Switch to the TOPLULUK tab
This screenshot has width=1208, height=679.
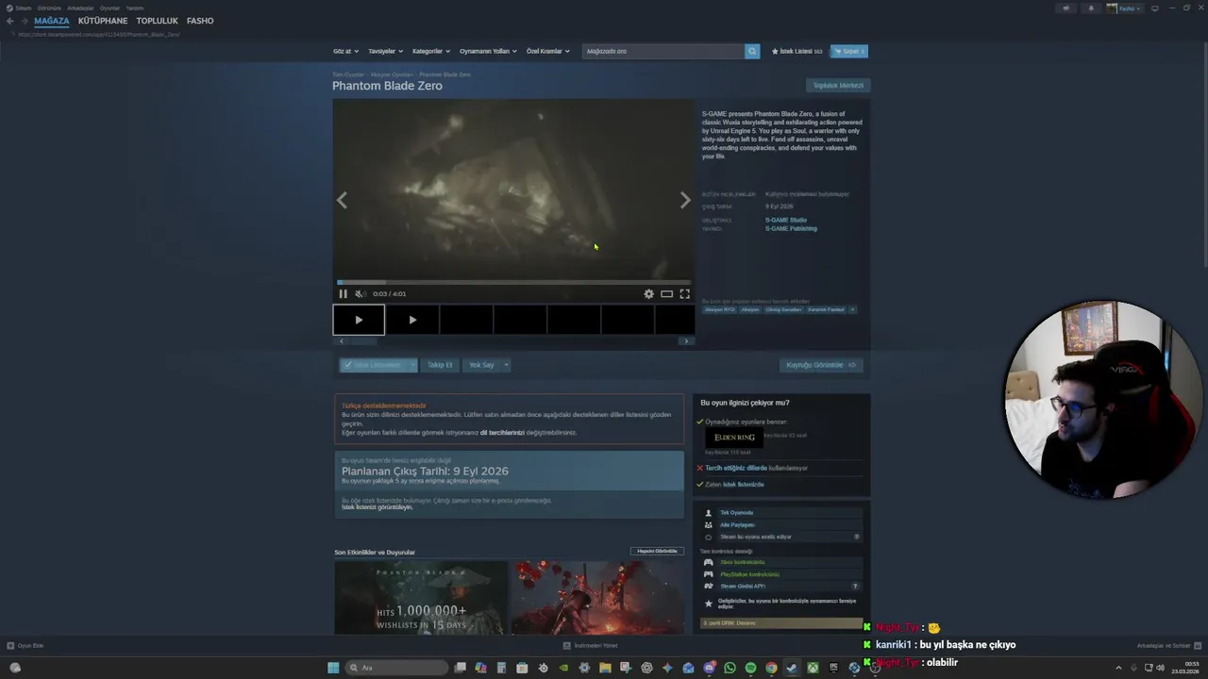click(157, 21)
